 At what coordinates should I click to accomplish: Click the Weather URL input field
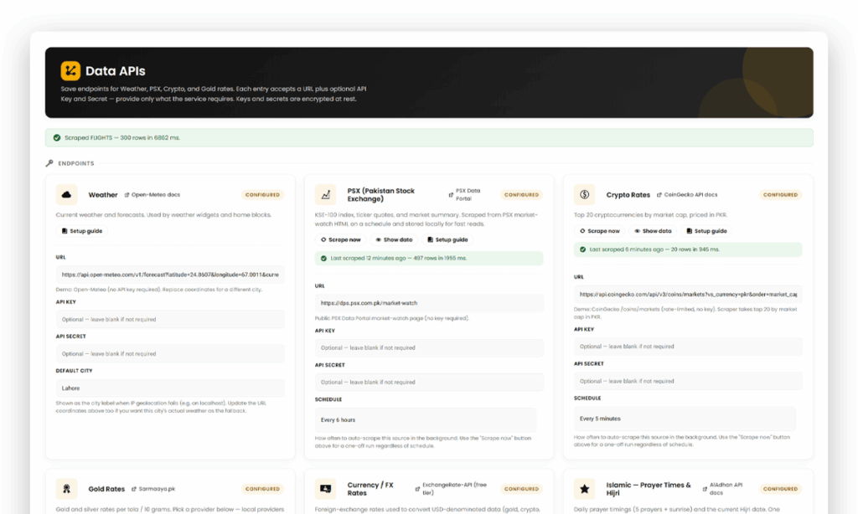click(170, 275)
